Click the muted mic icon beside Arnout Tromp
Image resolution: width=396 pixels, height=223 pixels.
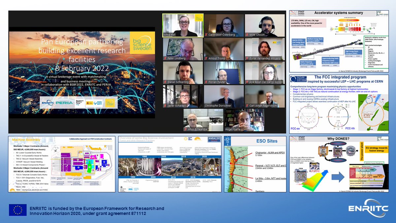click(206, 58)
